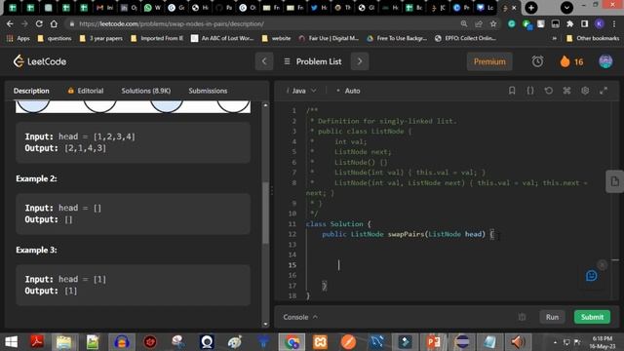The width and height of the screenshot is (624, 351).
Task: Click the LeetCode logo
Action: [40, 61]
